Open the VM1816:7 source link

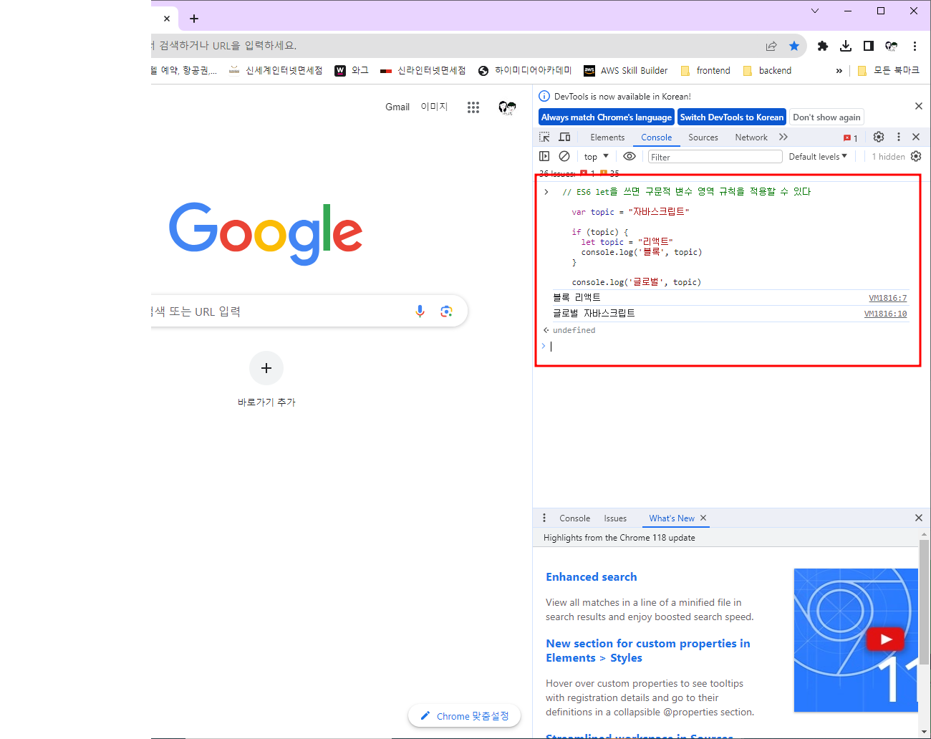888,298
